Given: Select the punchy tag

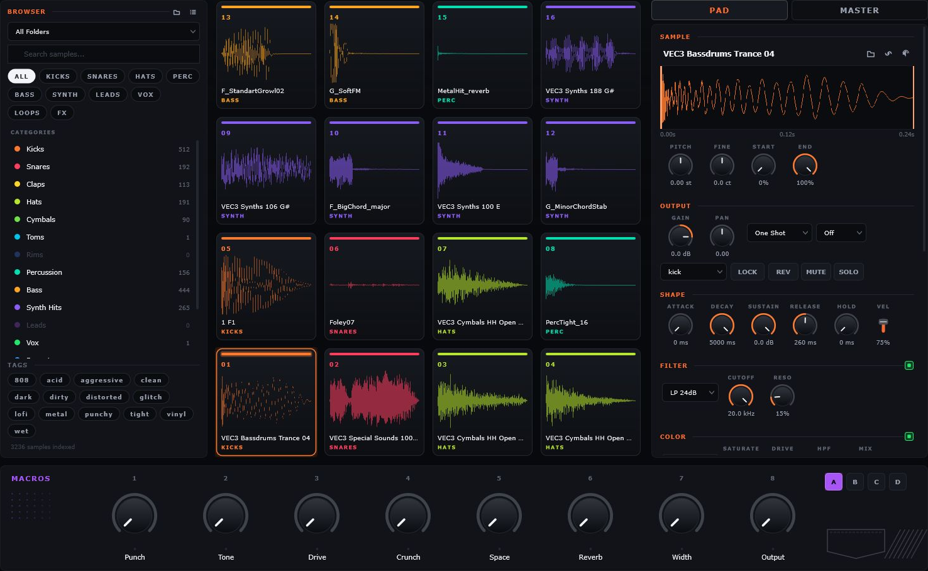Looking at the screenshot, I should (99, 414).
